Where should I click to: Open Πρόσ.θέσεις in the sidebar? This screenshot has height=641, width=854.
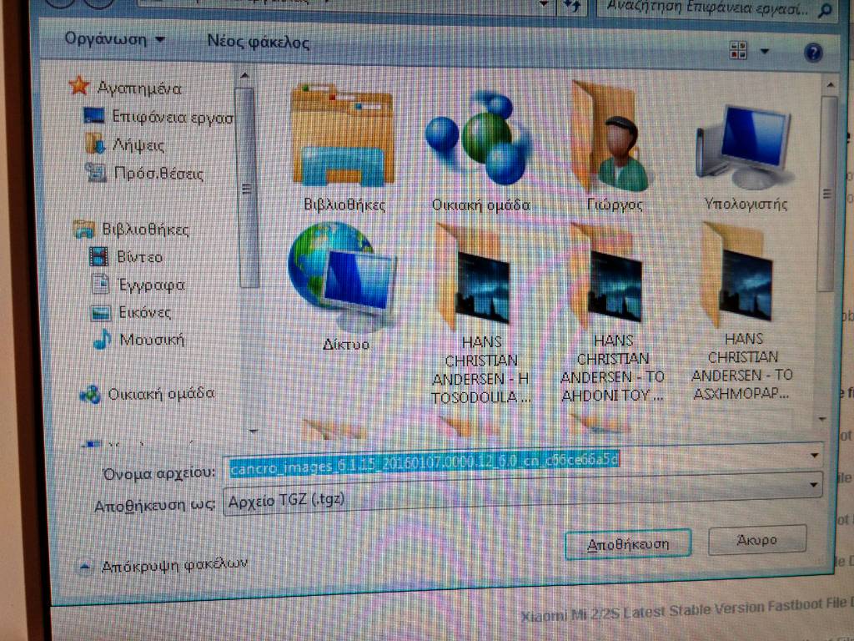click(144, 174)
